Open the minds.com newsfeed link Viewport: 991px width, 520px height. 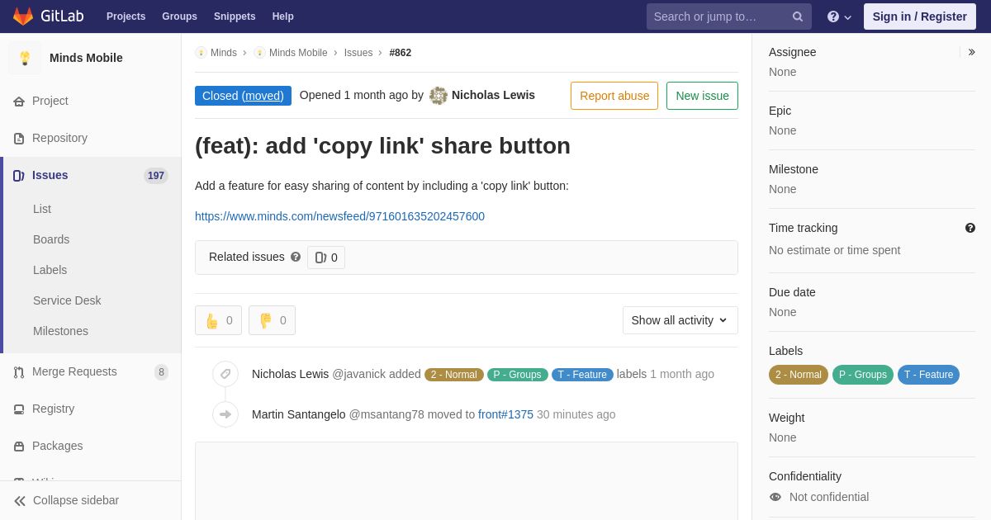tap(339, 216)
